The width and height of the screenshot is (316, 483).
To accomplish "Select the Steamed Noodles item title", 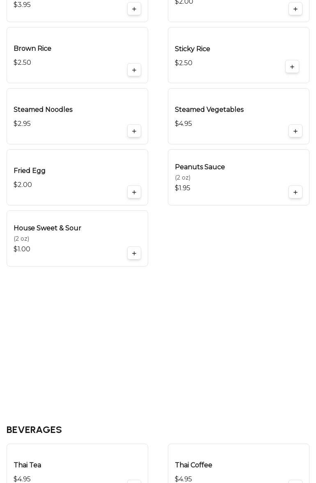I will click(x=43, y=109).
